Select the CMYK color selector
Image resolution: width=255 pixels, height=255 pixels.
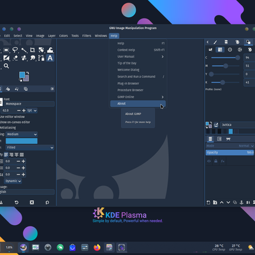(x=220, y=50)
